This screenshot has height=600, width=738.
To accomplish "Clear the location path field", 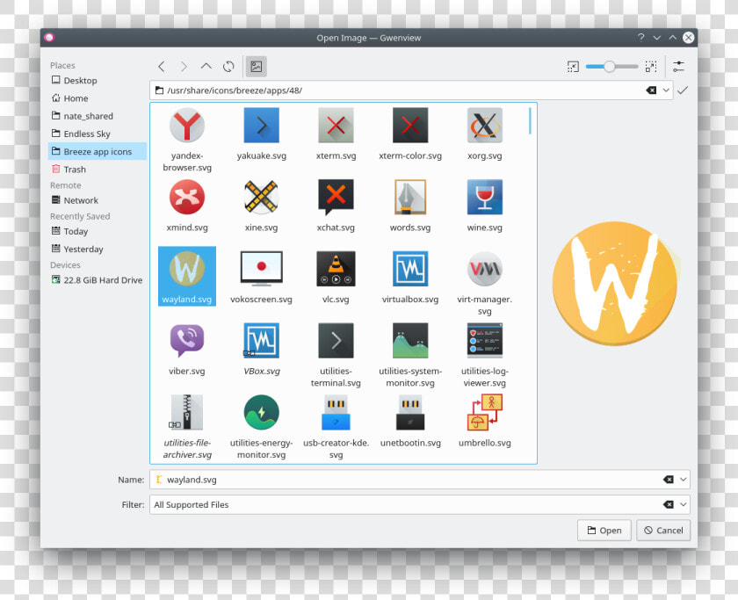I will [x=651, y=90].
